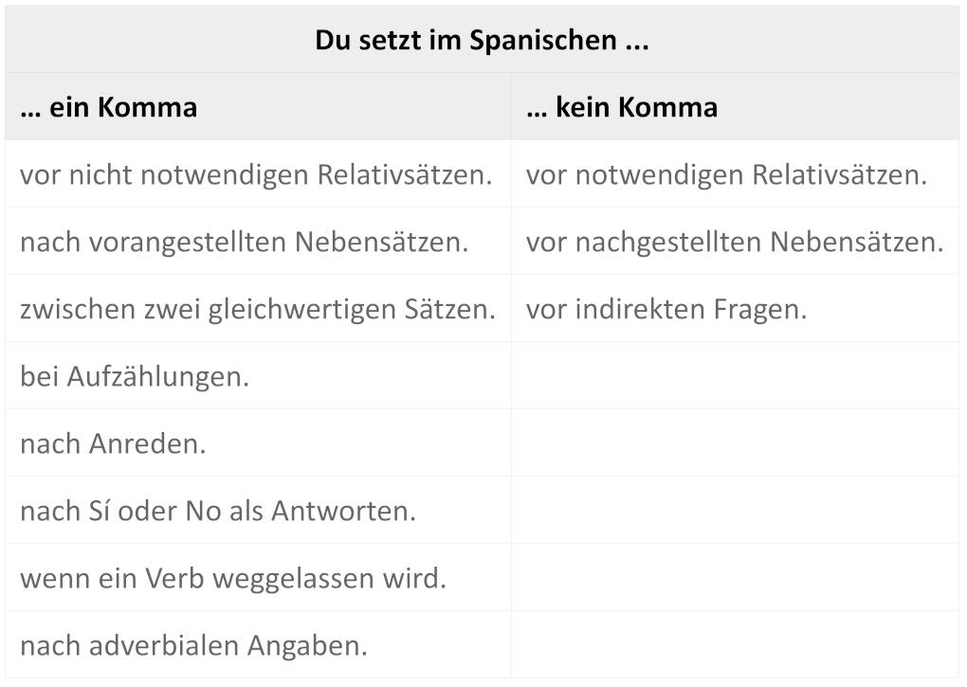Click the "vor nicht notwendigen Relativsätzen." cell

tap(256, 175)
